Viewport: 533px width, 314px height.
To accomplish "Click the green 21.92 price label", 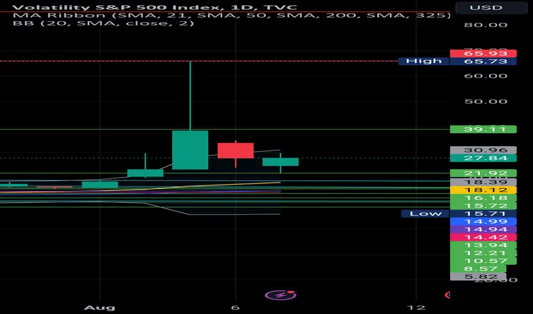I will [x=483, y=173].
